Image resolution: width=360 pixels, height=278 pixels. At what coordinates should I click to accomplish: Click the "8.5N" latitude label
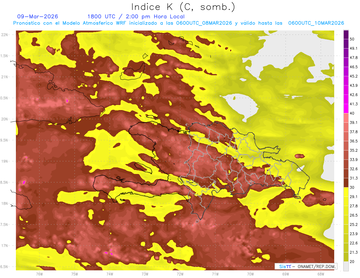[x=4, y=182]
